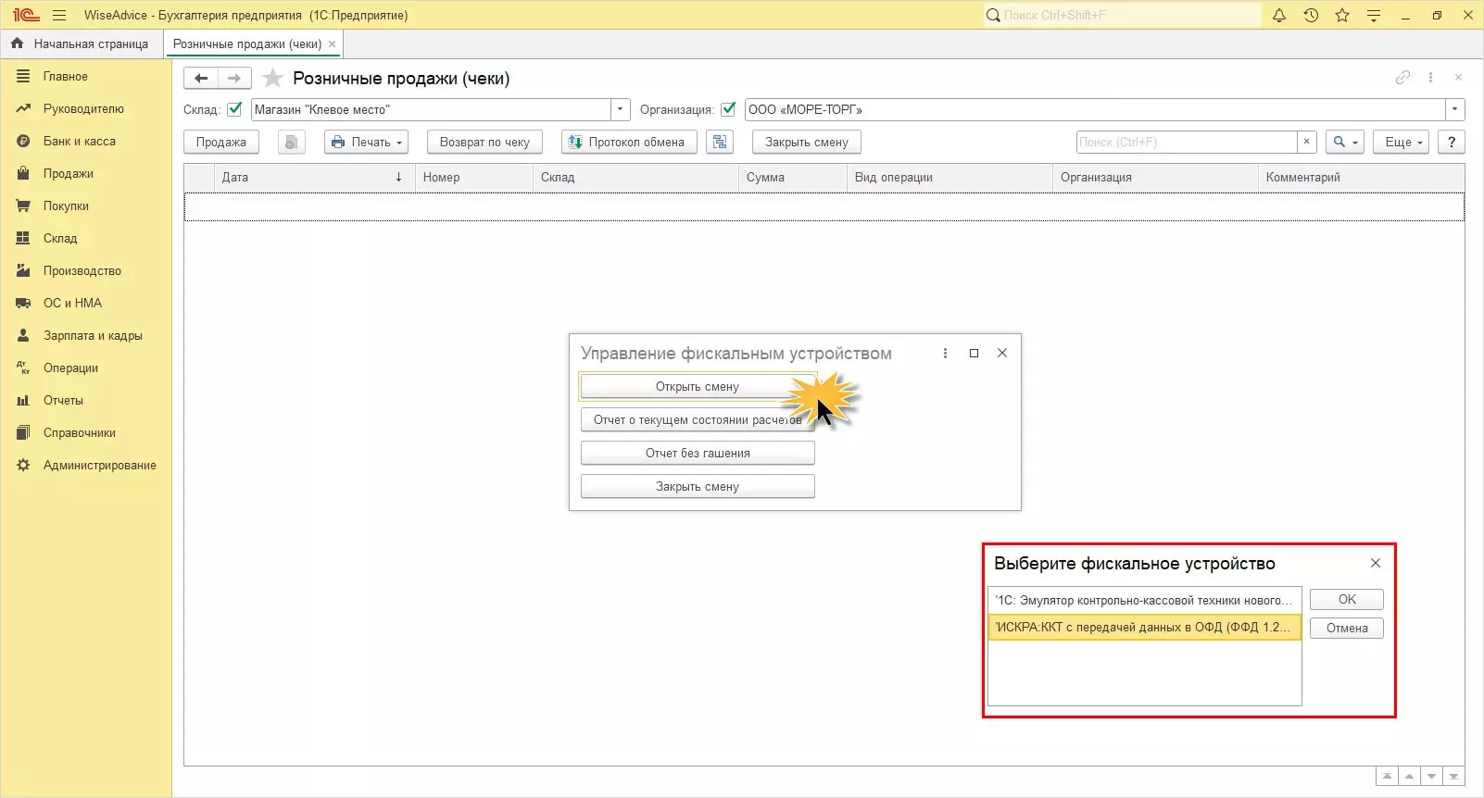Sort the list by Номер column header
The width and height of the screenshot is (1484, 798).
pos(474,177)
